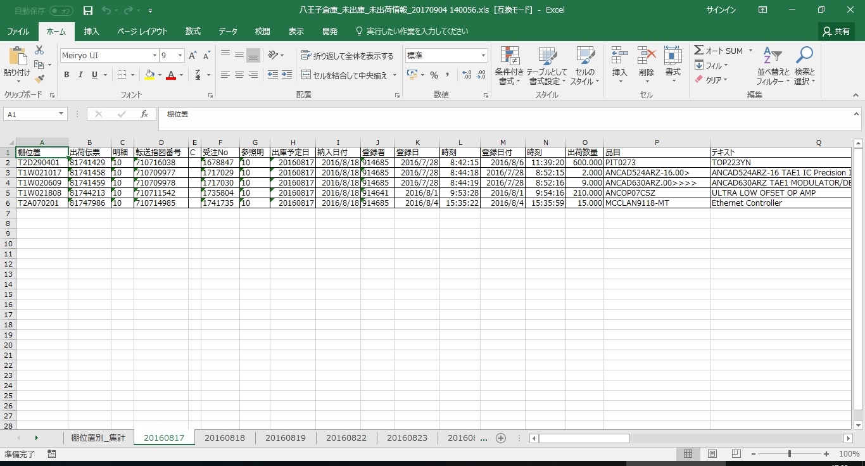
Task: Click the Copy icon in clipboard group
Action: coord(39,65)
